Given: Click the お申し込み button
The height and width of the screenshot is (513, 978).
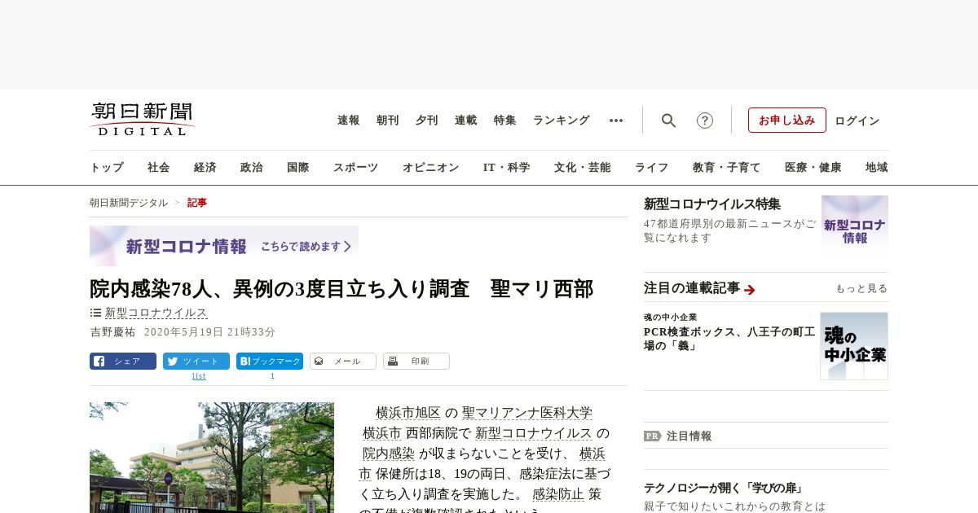Looking at the screenshot, I should [787, 121].
